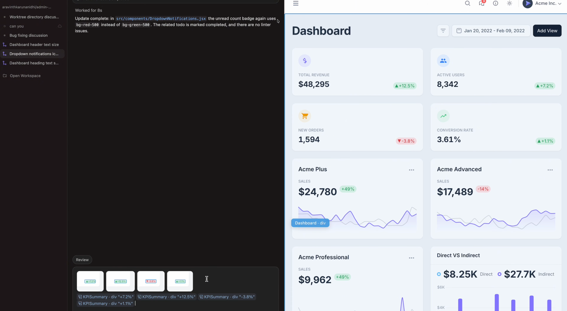This screenshot has height=311, width=567.
Task: Click the Total Revenue dollar icon
Action: coord(304,61)
